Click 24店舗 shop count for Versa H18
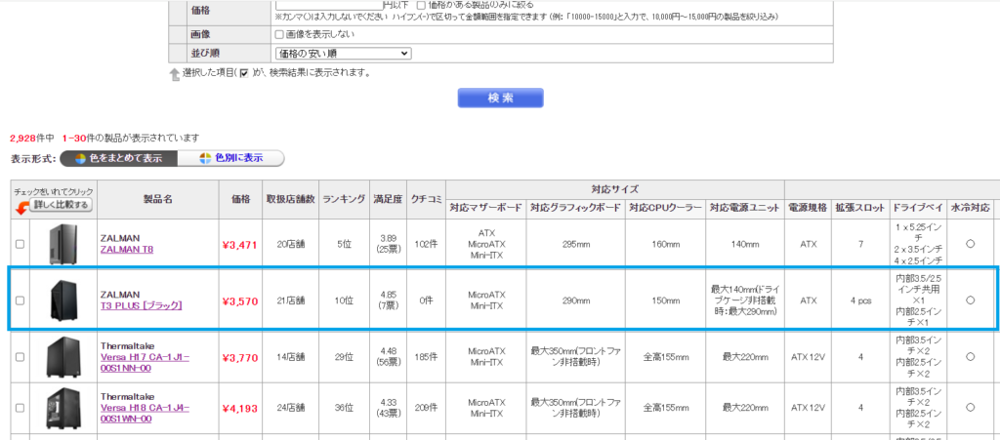Screen dimensions: 1000x440 tap(291, 407)
